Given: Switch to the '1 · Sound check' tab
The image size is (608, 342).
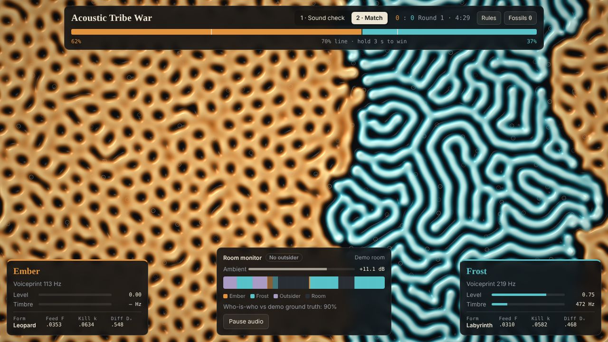Looking at the screenshot, I should pos(323,18).
